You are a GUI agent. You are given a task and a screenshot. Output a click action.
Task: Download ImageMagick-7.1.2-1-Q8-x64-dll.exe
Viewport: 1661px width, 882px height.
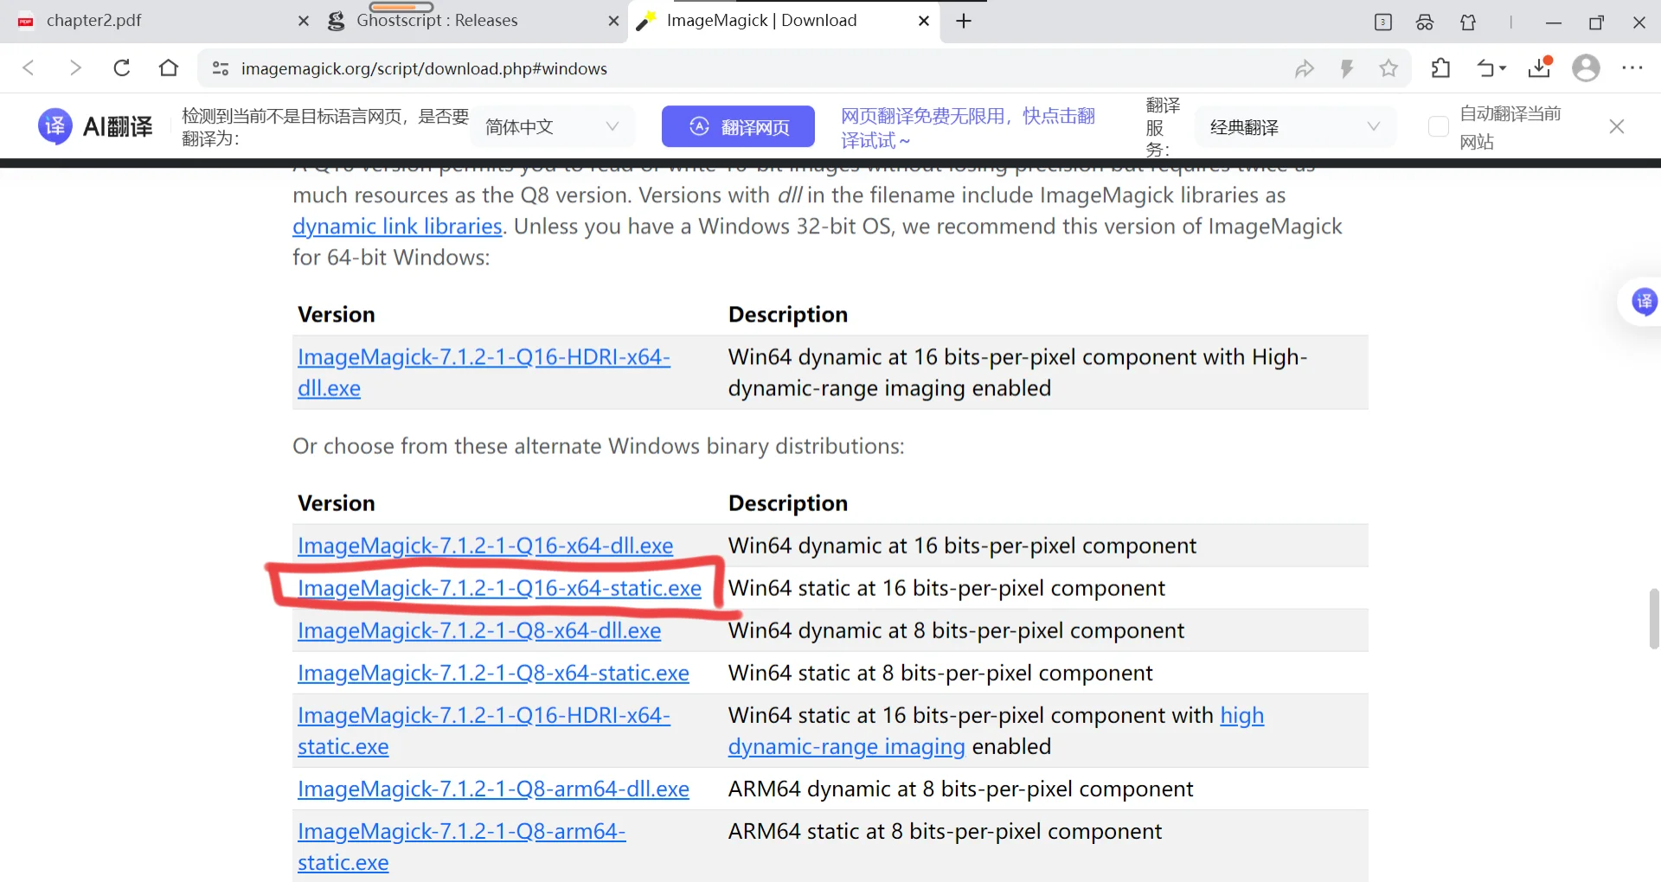(479, 630)
